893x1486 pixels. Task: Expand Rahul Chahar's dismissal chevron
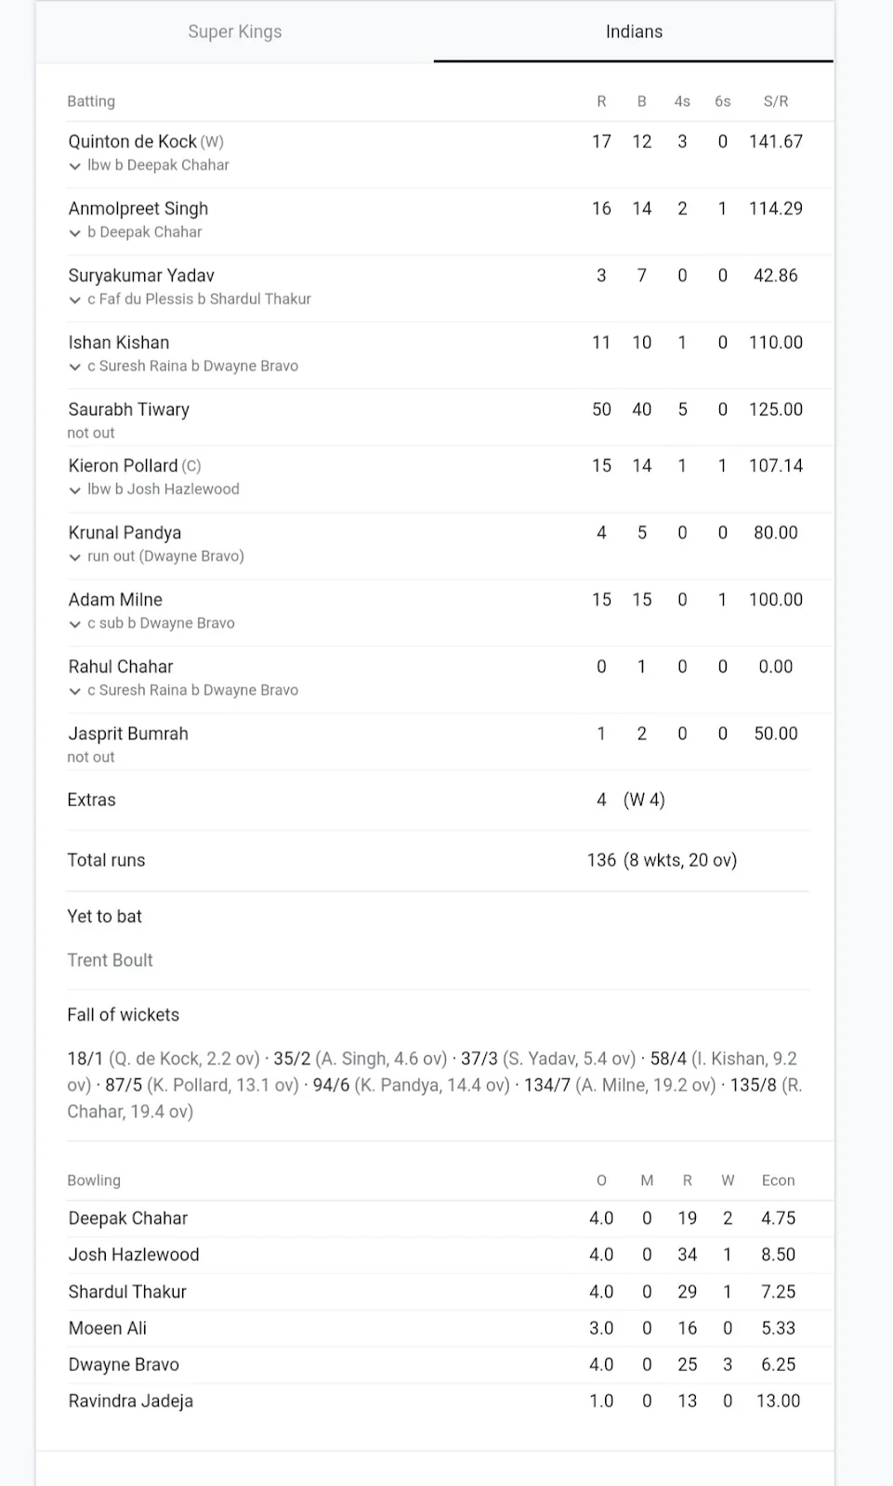(x=75, y=691)
